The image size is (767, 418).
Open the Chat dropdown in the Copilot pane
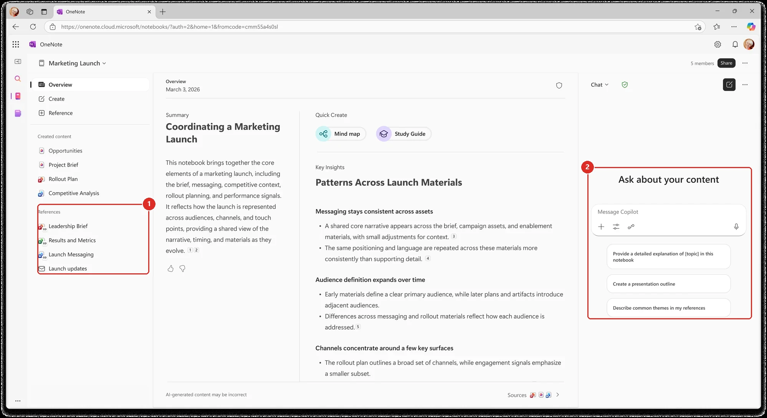(x=600, y=85)
